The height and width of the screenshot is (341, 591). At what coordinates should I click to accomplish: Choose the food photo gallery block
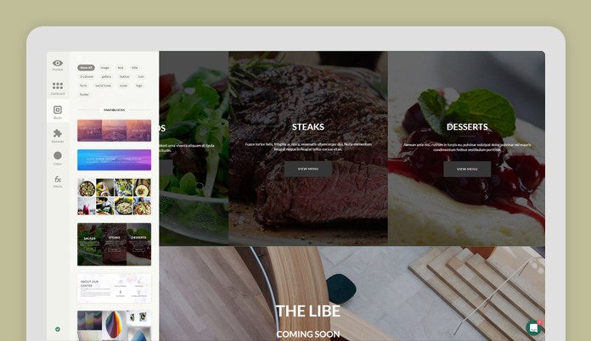pyautogui.click(x=114, y=197)
